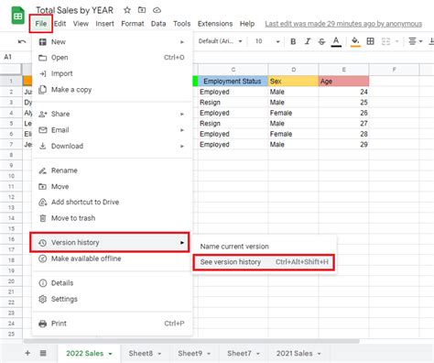Switch to the Sheet7 tab
The width and height of the screenshot is (434, 363).
239,354
